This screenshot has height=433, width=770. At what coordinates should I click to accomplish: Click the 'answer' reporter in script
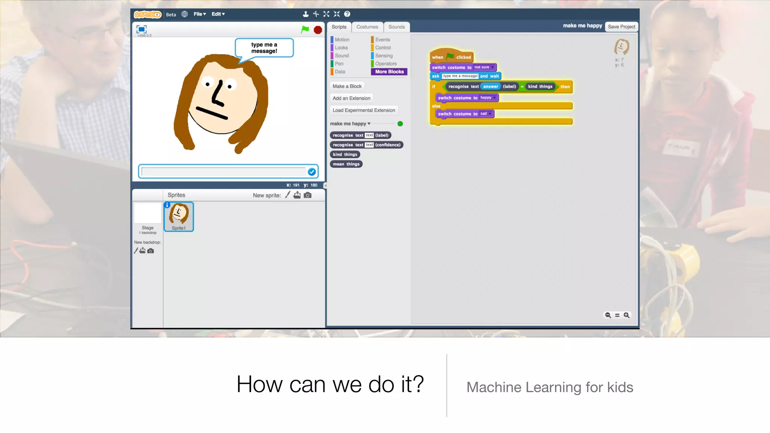coord(491,86)
